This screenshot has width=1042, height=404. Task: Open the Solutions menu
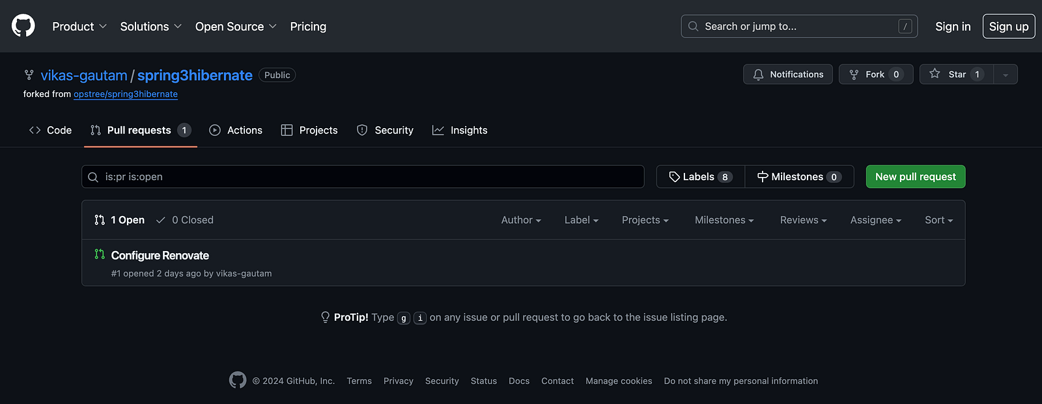click(x=151, y=27)
